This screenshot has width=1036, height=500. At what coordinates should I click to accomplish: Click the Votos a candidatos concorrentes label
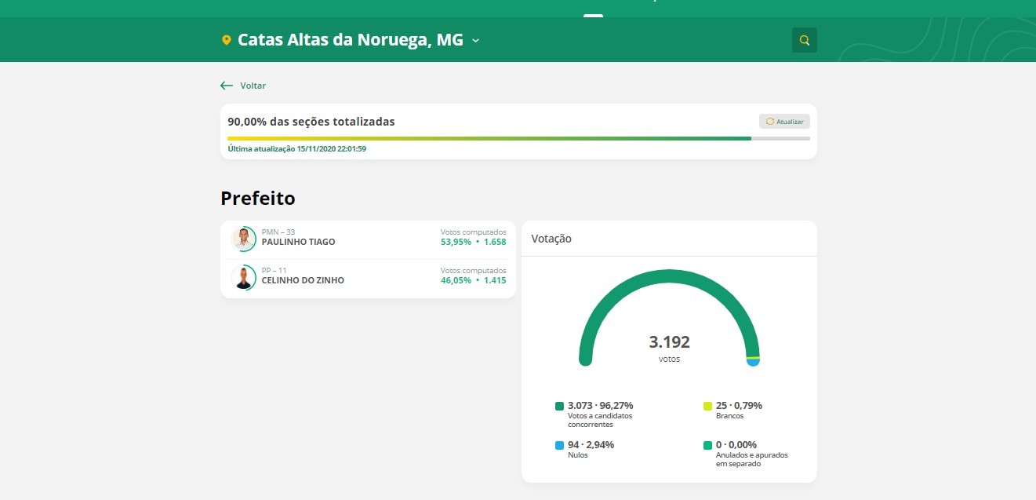coord(600,420)
